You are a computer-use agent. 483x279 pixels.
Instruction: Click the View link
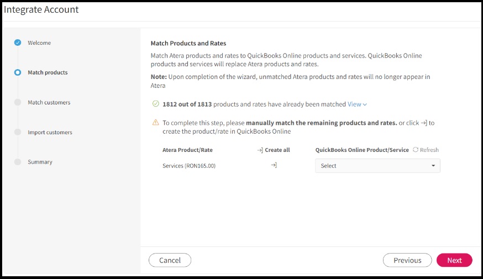point(354,104)
